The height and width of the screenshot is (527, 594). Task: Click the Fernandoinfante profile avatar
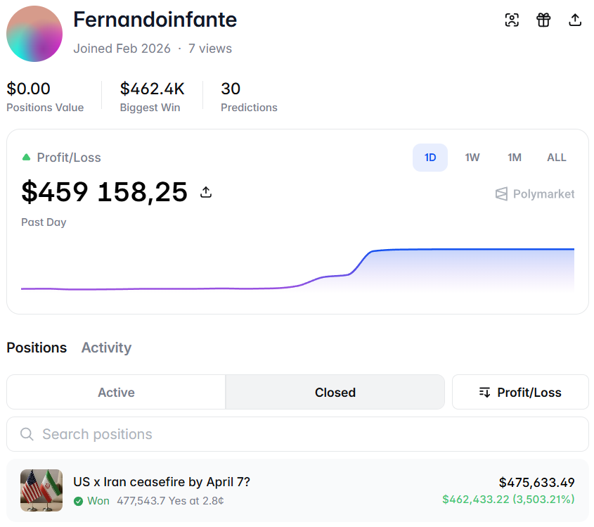pyautogui.click(x=34, y=34)
